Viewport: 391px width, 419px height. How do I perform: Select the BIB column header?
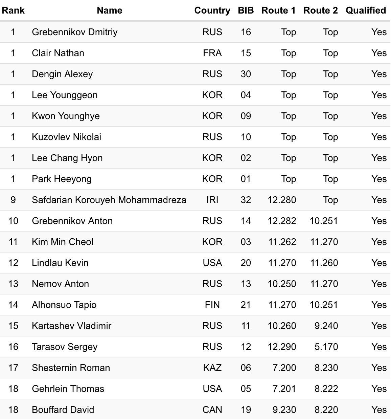click(246, 10)
